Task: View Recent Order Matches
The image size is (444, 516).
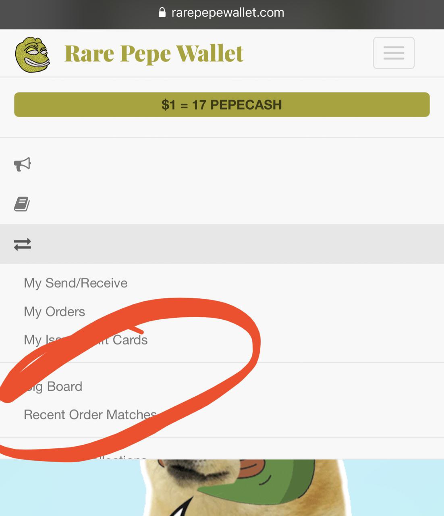Action: (90, 414)
